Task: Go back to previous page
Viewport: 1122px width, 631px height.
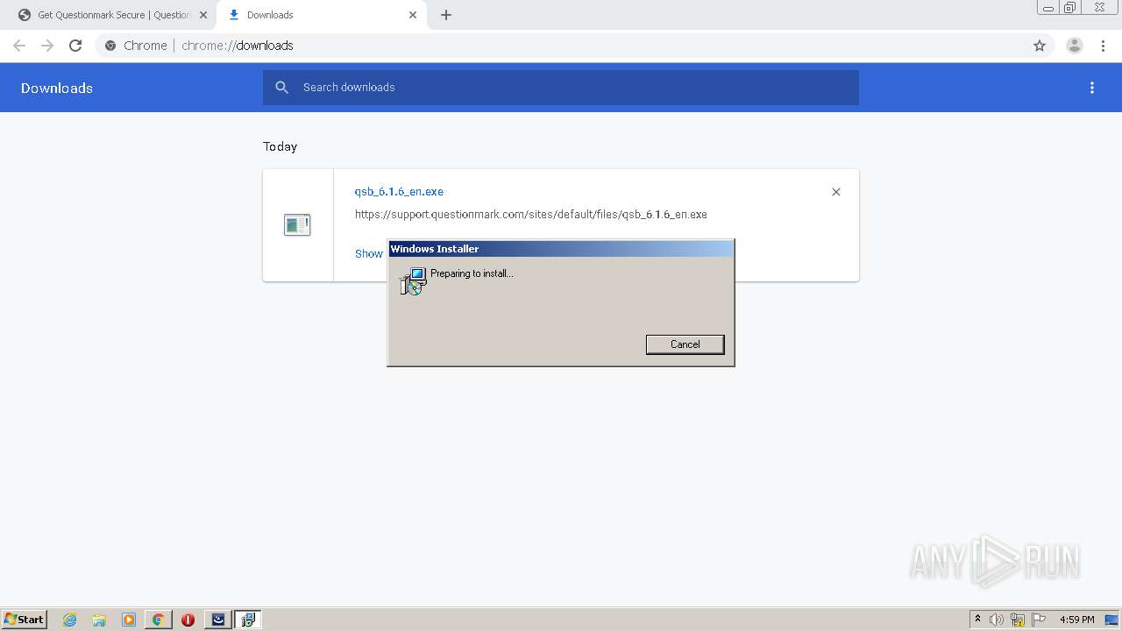Action: click(x=19, y=46)
